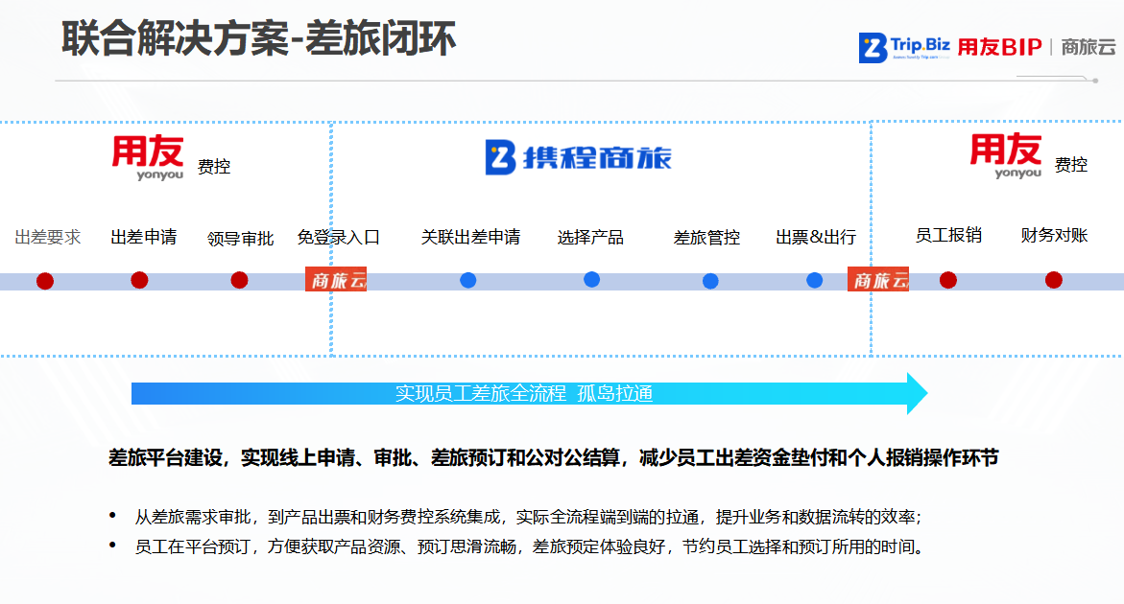Select the red dot under 领导审批
This screenshot has width=1124, height=604.
(x=239, y=281)
